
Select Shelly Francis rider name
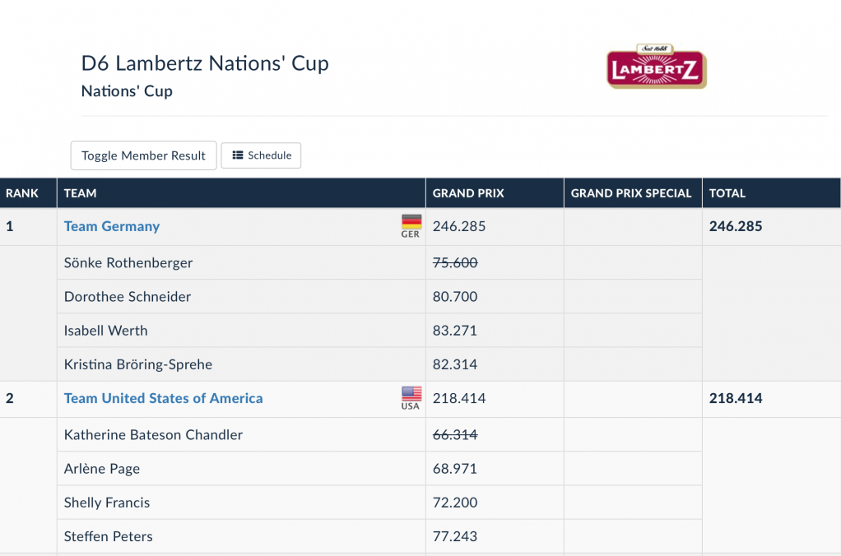click(x=107, y=503)
